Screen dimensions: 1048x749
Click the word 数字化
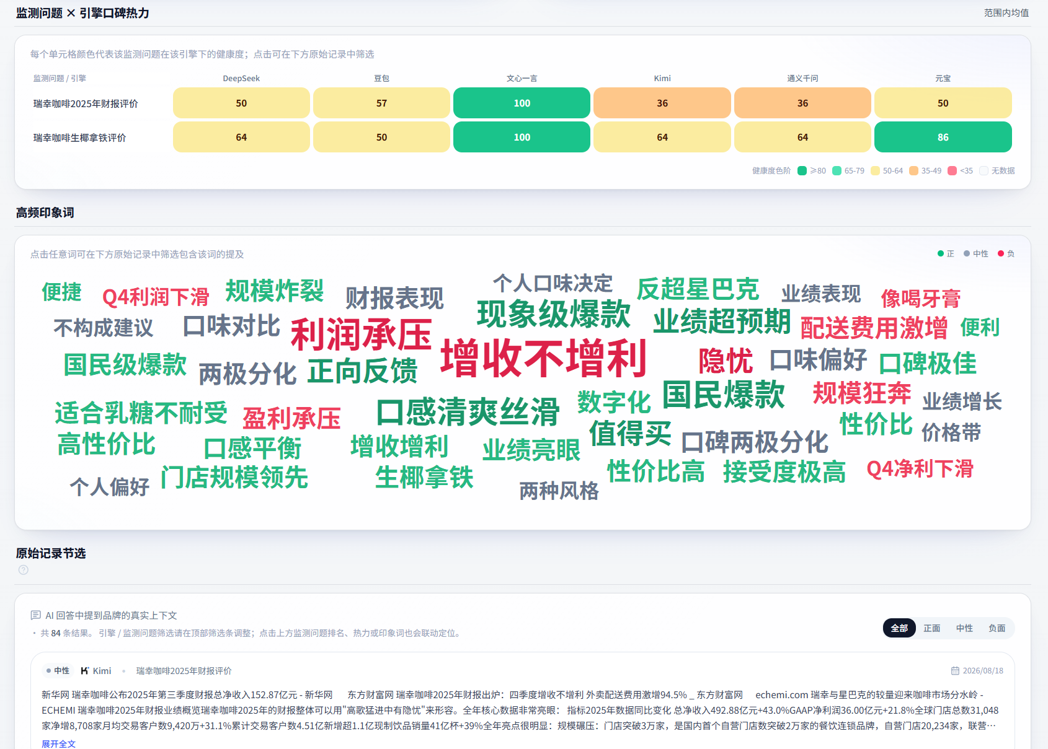[x=614, y=403]
